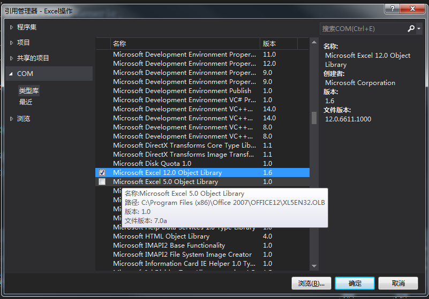Image resolution: width=429 pixels, height=299 pixels.
Task: Click the scrollbar up arrow
Action: 314,42
